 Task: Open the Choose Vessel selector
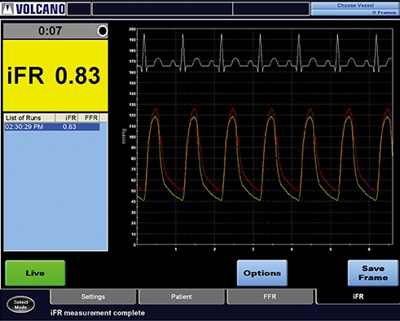tap(355, 6)
